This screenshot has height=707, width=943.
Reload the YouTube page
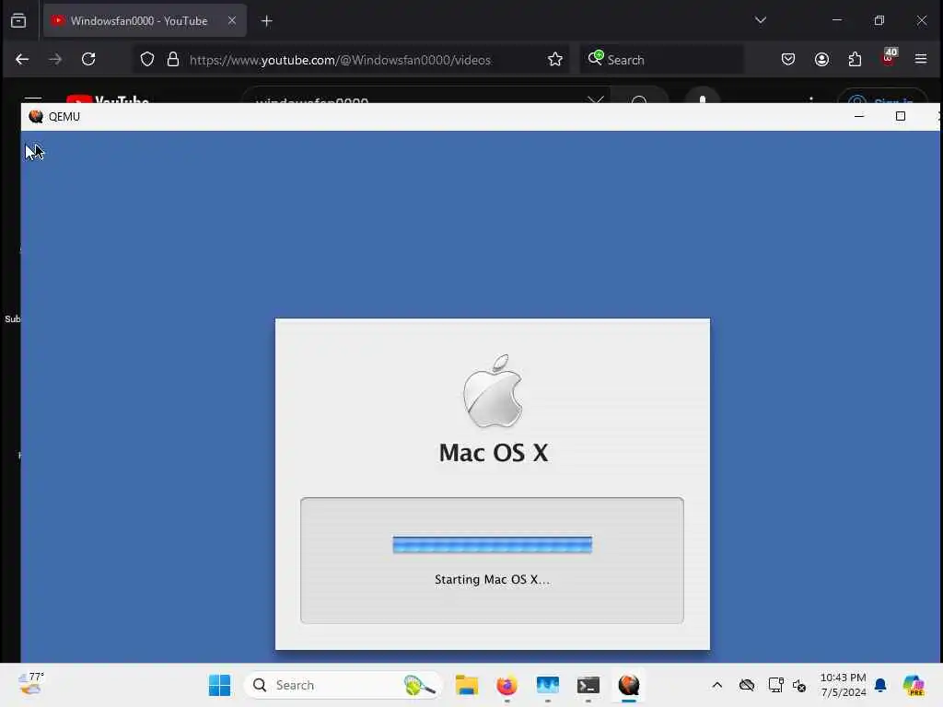(88, 59)
